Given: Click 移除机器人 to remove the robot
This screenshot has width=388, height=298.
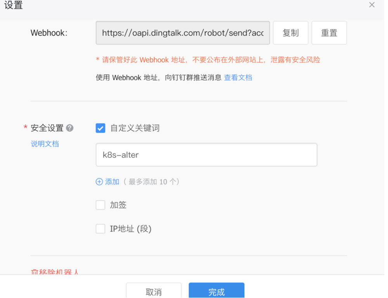Looking at the screenshot, I should (x=54, y=272).
